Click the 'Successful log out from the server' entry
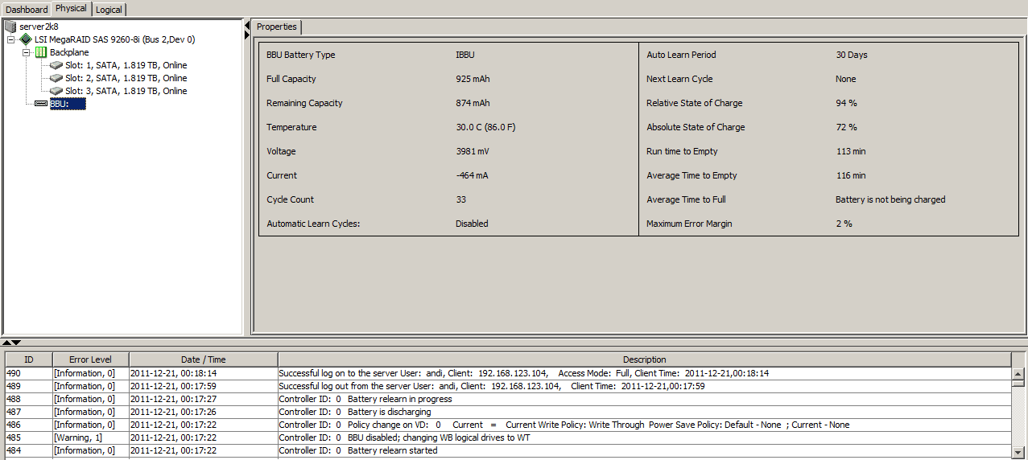This screenshot has height=460, width=1028. coord(492,386)
